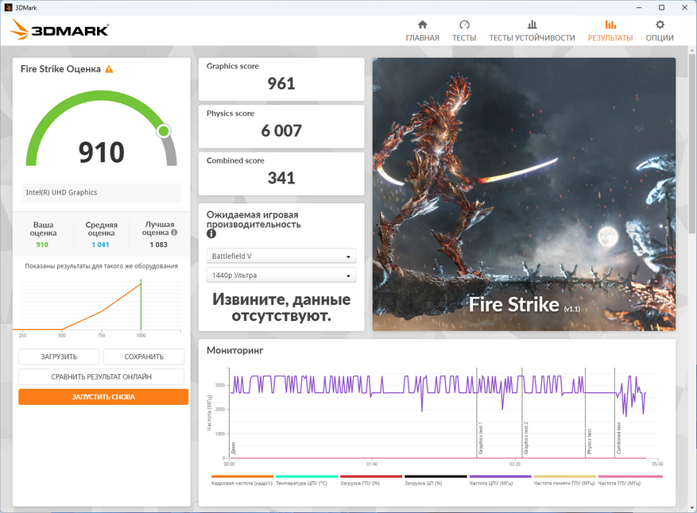This screenshot has width=697, height=513.
Task: Click the Fire Strike preview image
Action: [524, 194]
